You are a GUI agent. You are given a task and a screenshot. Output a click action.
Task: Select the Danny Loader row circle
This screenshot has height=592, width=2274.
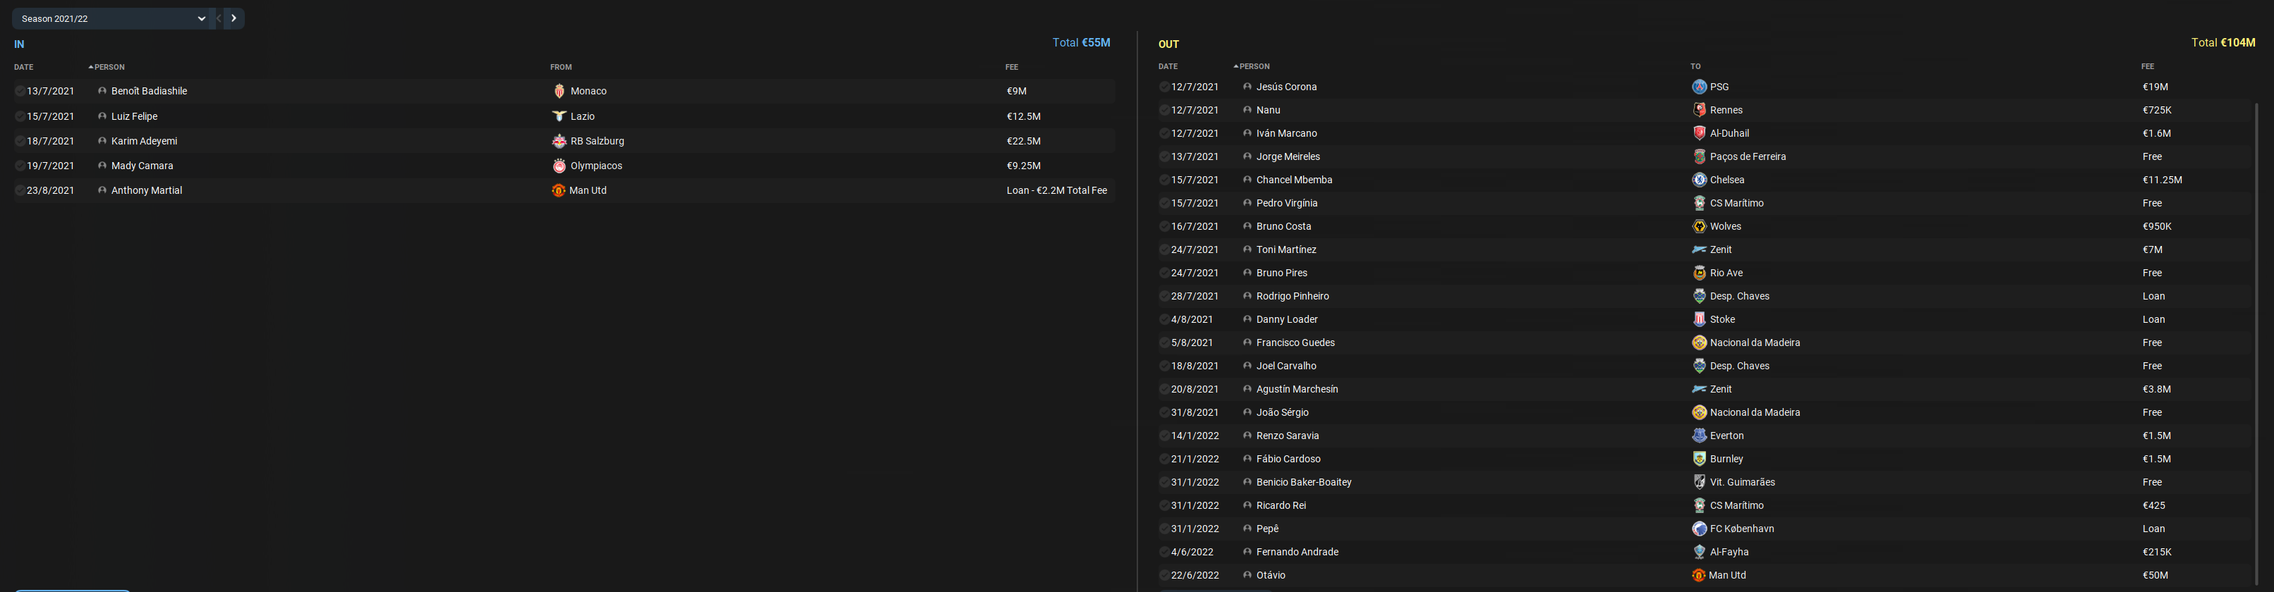pyautogui.click(x=1164, y=319)
